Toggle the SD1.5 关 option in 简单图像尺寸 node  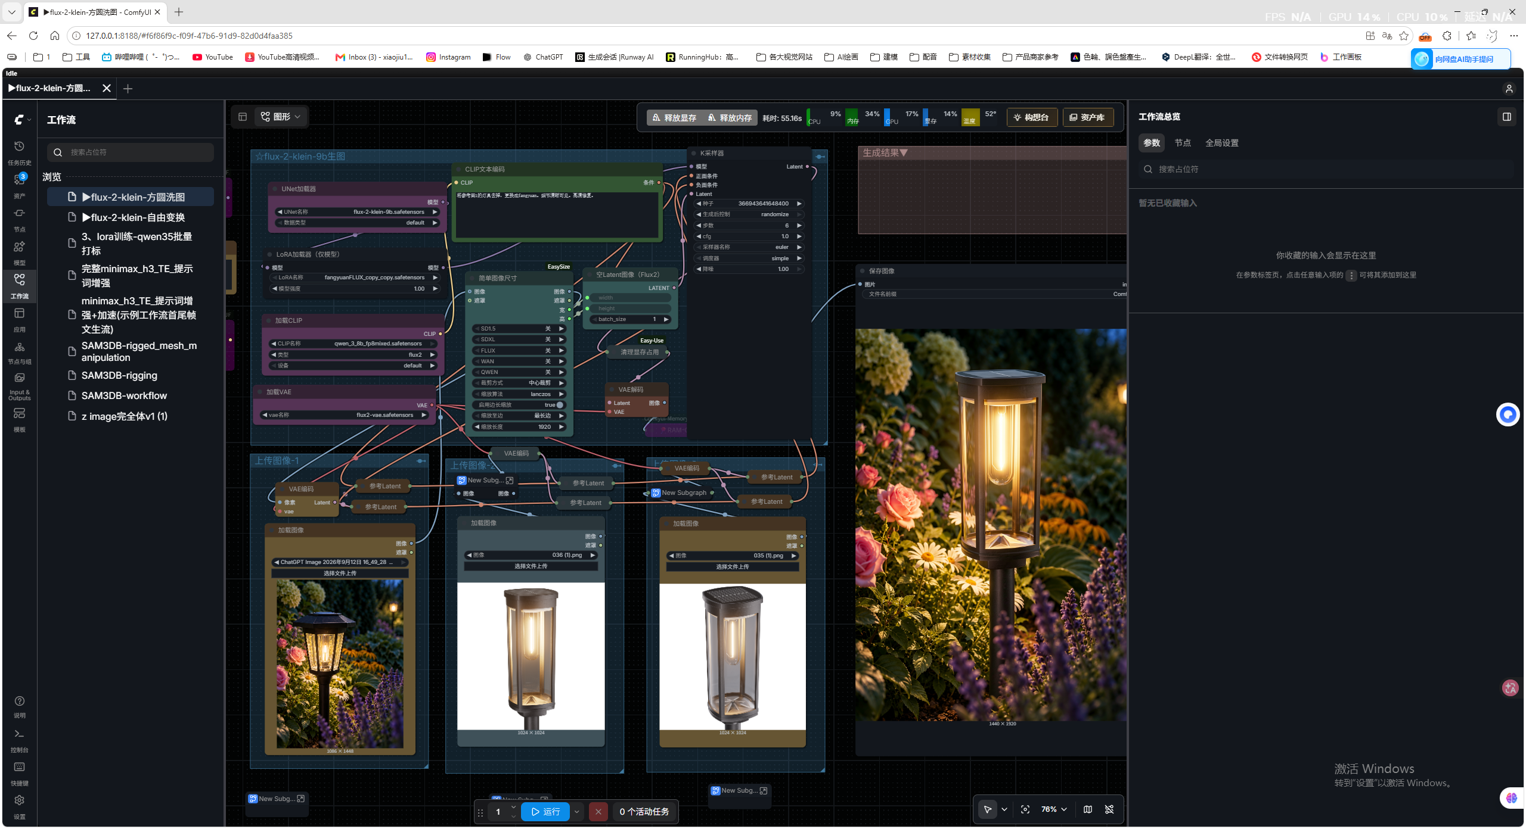tap(519, 329)
